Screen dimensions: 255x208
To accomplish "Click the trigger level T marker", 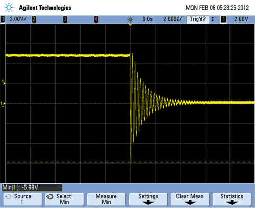I will [x=3, y=82].
